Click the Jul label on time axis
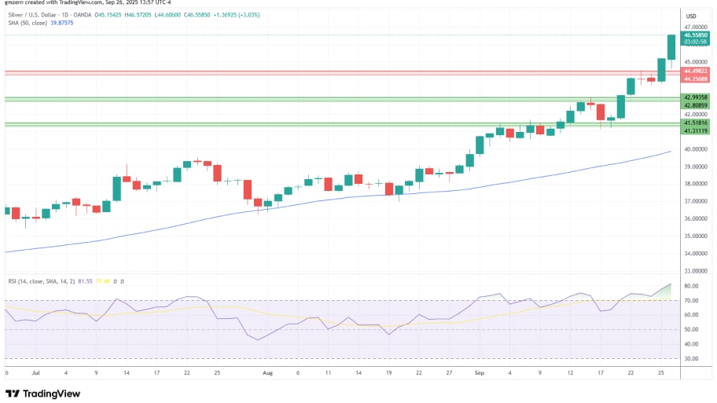The height and width of the screenshot is (403, 717). tap(36, 373)
